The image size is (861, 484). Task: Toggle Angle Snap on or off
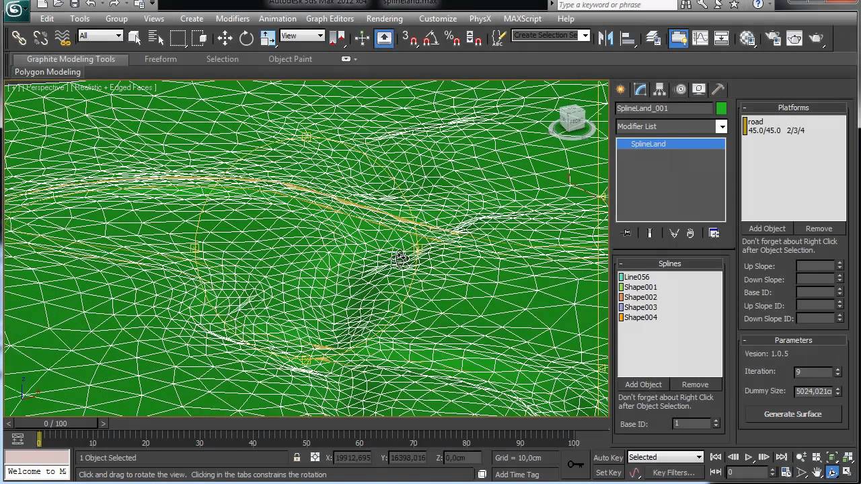tap(430, 38)
